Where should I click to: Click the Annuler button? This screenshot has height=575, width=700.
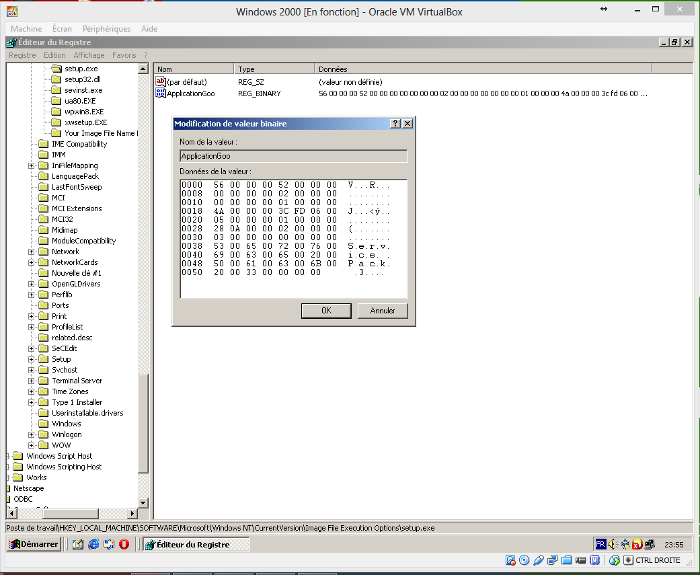click(x=383, y=311)
